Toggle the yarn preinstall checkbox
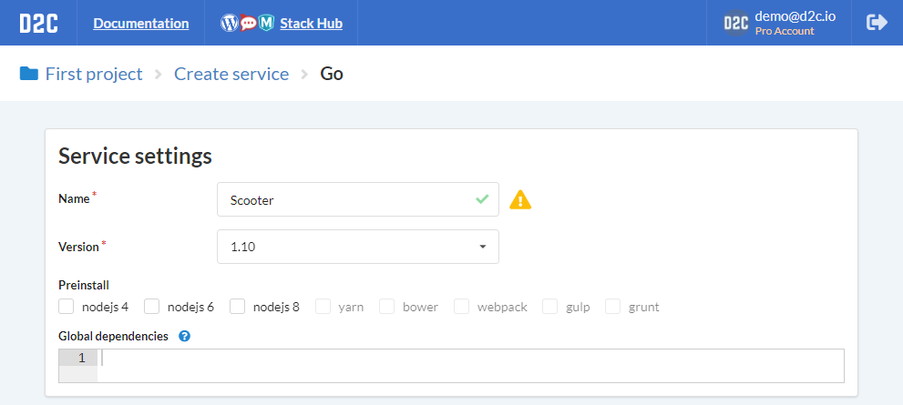This screenshot has height=405, width=903. tap(323, 307)
